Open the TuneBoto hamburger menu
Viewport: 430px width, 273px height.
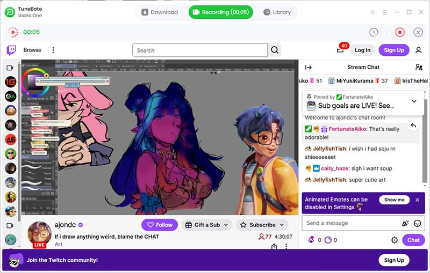coord(385,12)
